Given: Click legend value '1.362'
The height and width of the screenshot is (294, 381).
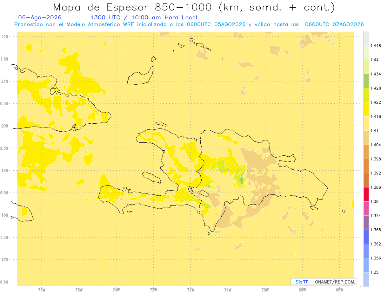Looking at the screenshot, I should (x=375, y=244).
